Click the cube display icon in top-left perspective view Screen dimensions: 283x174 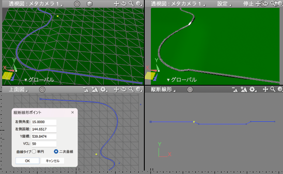[89, 4]
